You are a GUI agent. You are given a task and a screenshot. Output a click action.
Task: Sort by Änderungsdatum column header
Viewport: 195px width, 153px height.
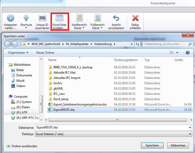click(x=126, y=60)
